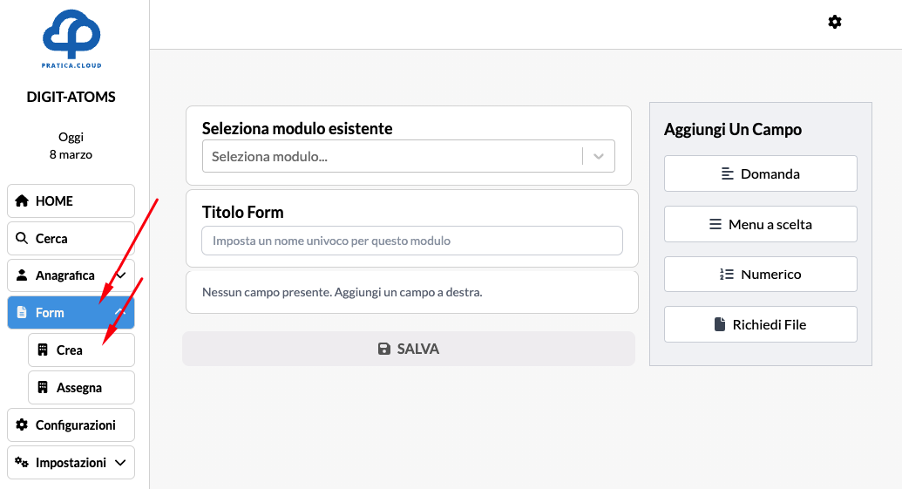Click the Titolo Form name input
This screenshot has height=489, width=902.
[411, 241]
